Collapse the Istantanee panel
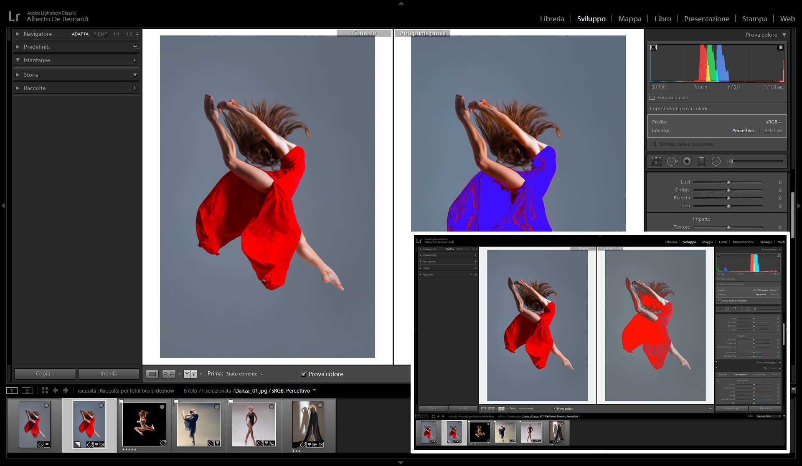The height and width of the screenshot is (466, 802). pos(18,60)
